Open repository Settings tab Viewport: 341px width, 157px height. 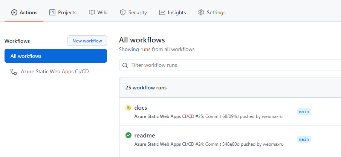(212, 12)
